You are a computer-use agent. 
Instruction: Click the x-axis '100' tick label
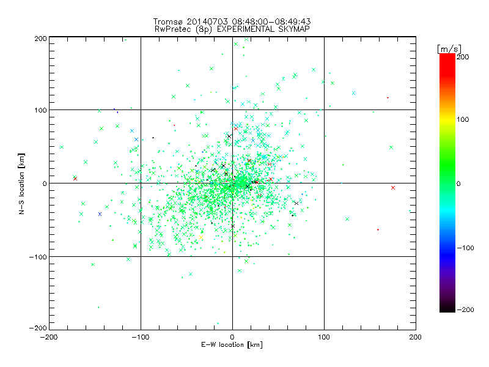coord(324,338)
